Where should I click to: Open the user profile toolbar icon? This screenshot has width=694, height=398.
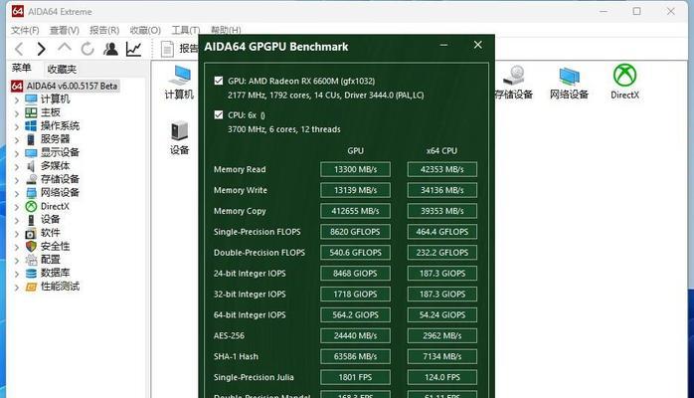(x=110, y=49)
